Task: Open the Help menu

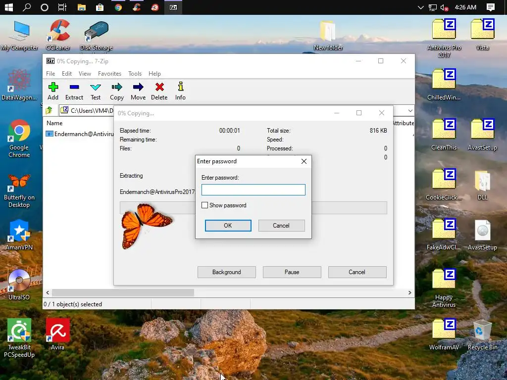Action: point(154,74)
